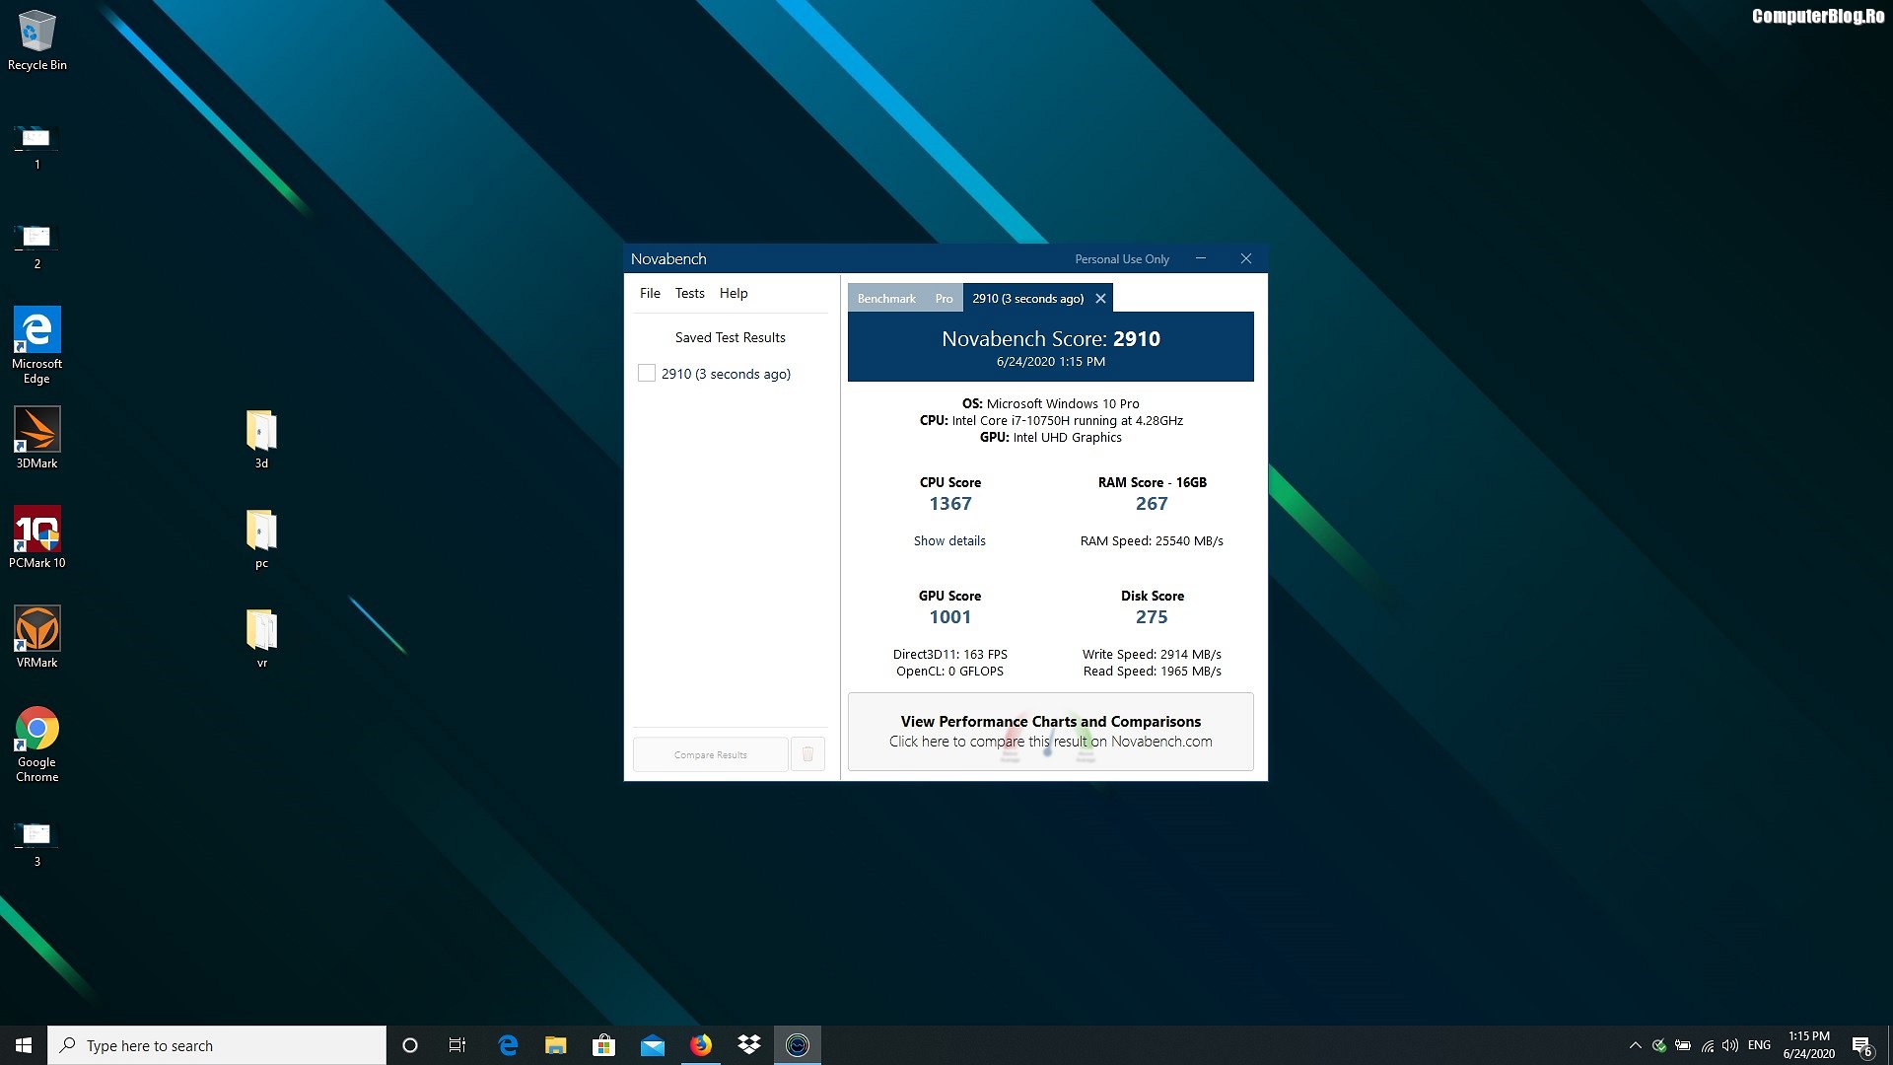
Task: Click the Novabench icon in the taskbar
Action: point(798,1045)
